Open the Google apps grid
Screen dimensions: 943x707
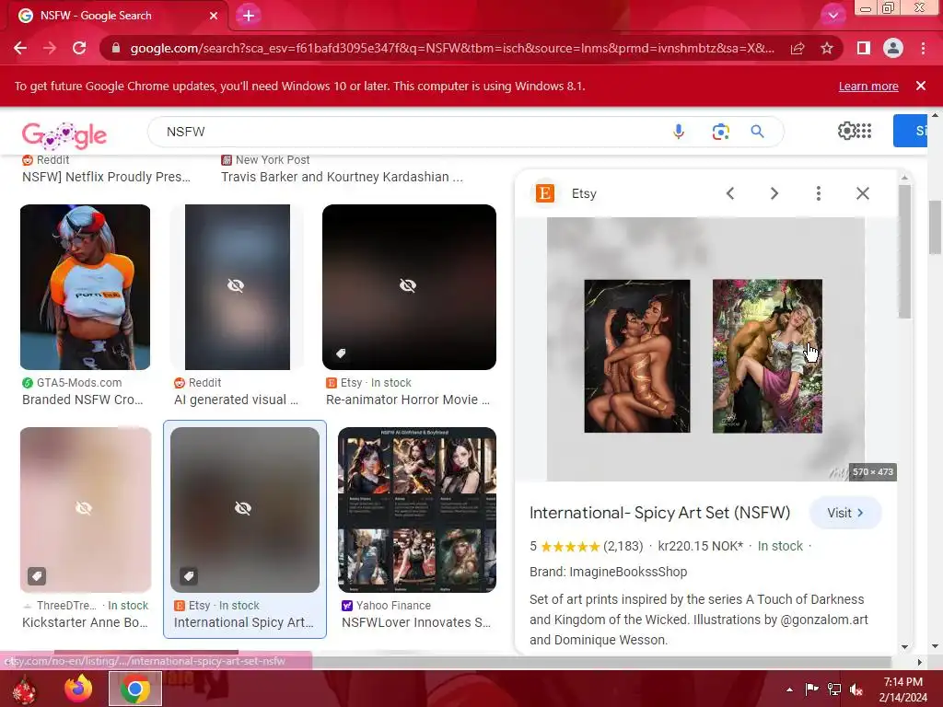click(x=864, y=131)
